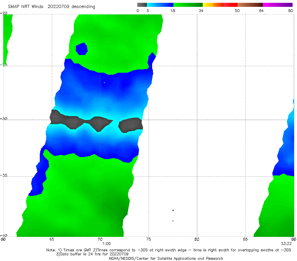The image size is (297, 261).
Task: Click the yellow-orange colorbar segment
Action: click(213, 5)
